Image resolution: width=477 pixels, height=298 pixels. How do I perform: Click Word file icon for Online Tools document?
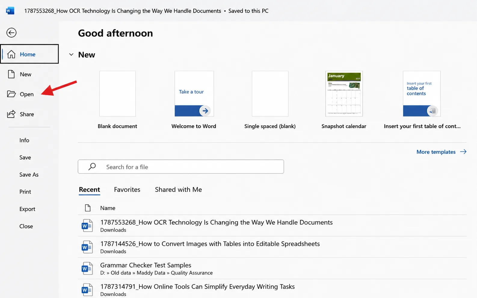[x=87, y=290]
